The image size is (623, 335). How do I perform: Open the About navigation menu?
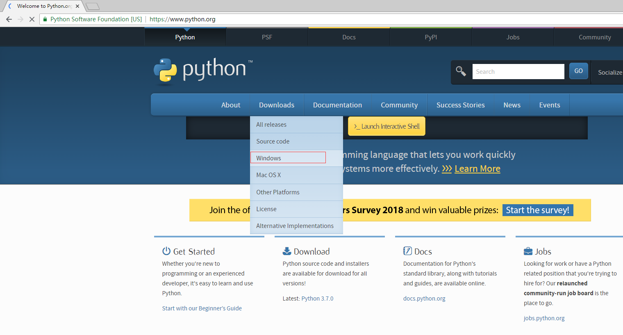pos(231,105)
